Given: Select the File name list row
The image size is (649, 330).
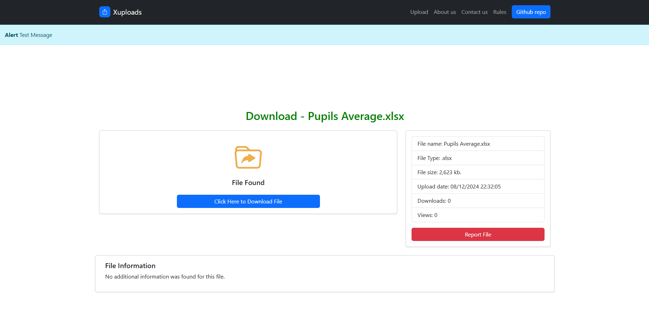Looking at the screenshot, I should (478, 144).
